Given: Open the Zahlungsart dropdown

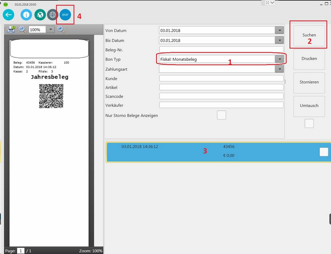Looking at the screenshot, I should point(279,69).
